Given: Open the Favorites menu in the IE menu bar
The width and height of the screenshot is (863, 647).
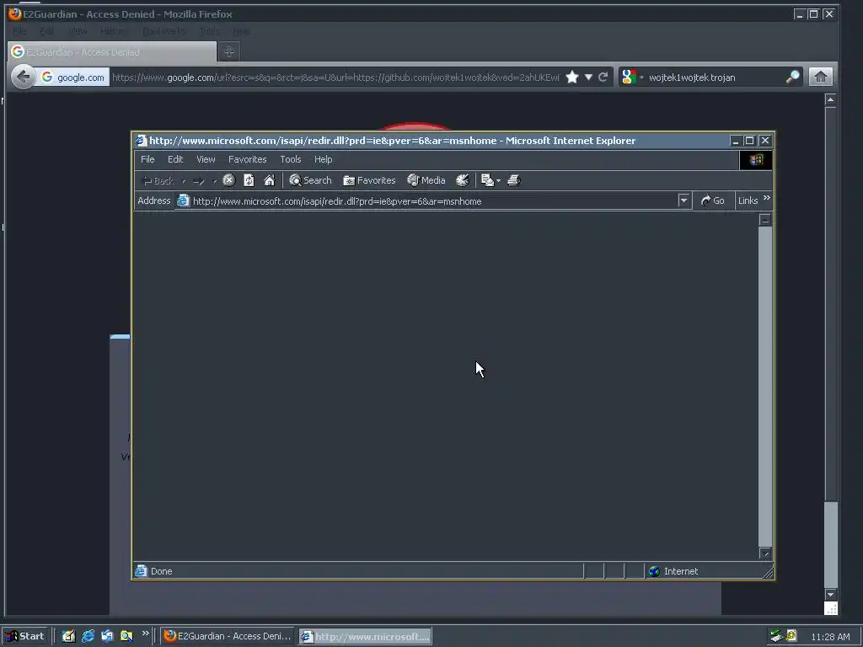Looking at the screenshot, I should 247,159.
